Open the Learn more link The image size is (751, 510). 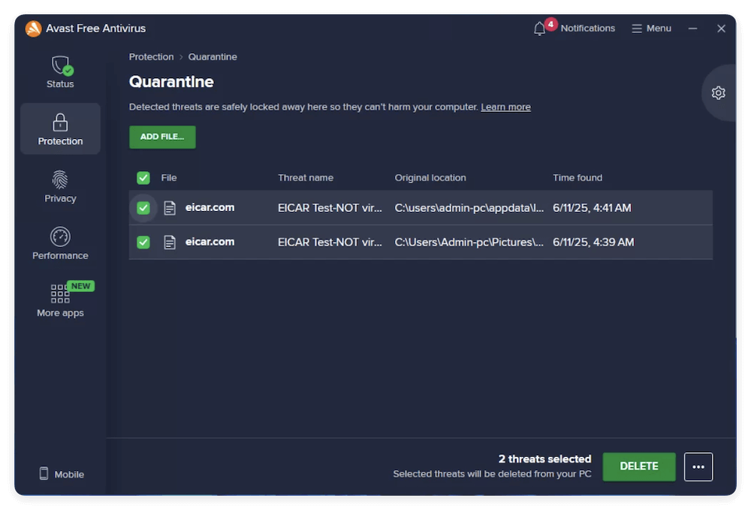(x=505, y=107)
